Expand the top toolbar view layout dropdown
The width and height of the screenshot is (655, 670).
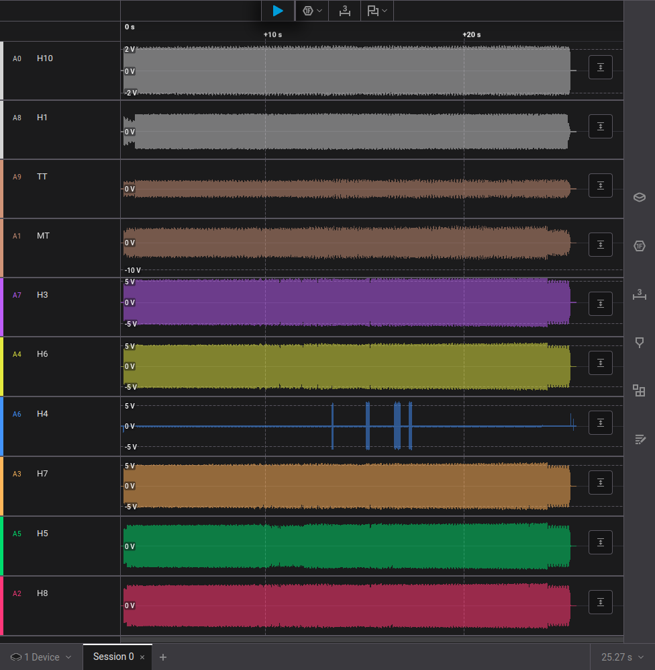(377, 11)
